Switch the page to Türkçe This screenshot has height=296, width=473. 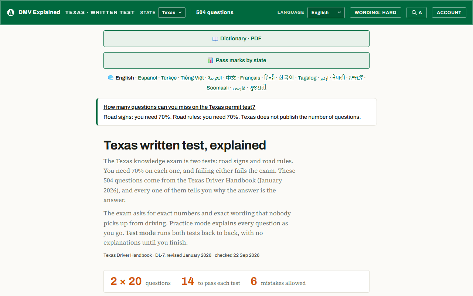point(169,78)
